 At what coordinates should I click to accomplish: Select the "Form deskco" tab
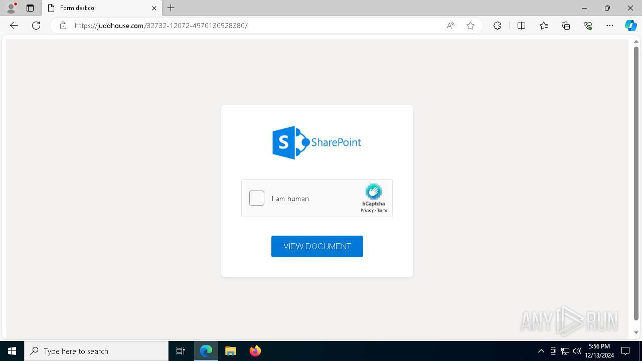pyautogui.click(x=102, y=8)
